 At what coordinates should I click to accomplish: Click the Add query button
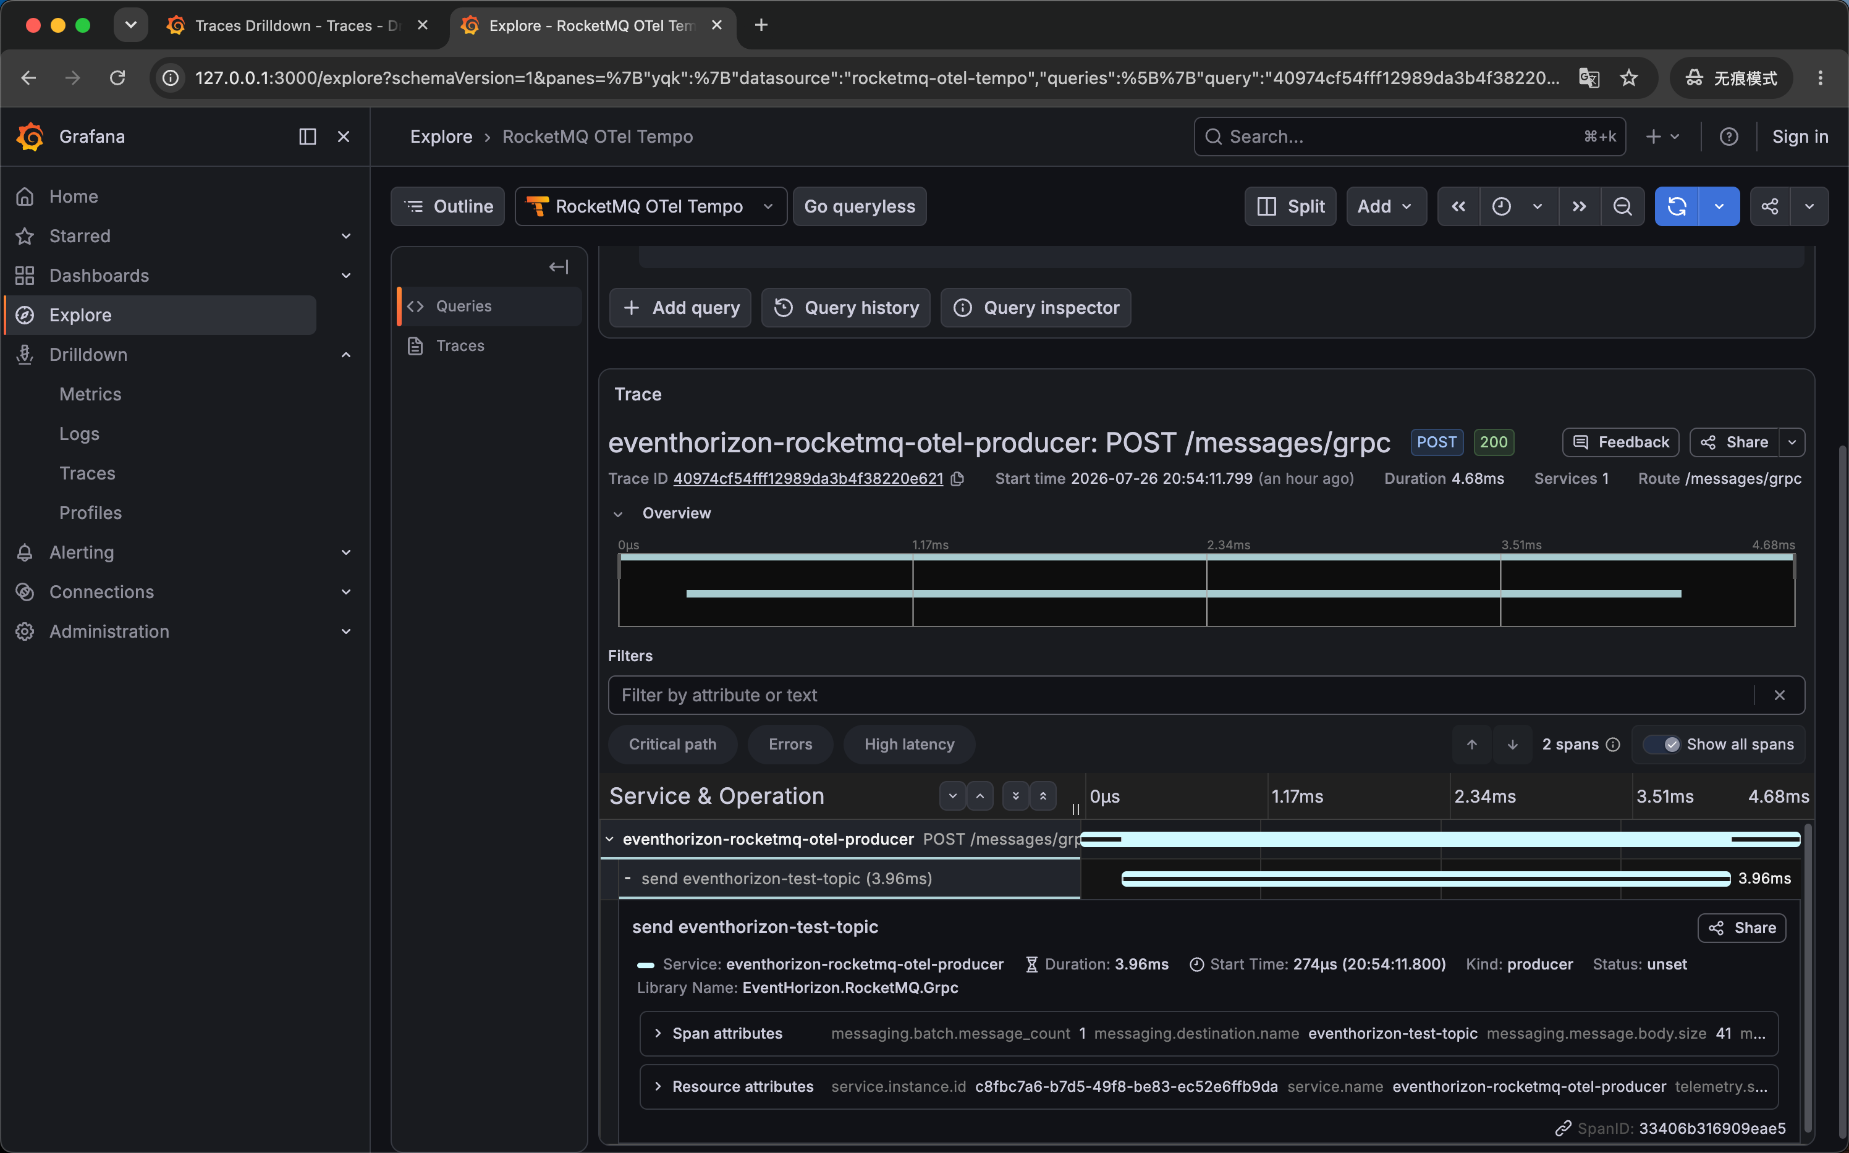[680, 308]
